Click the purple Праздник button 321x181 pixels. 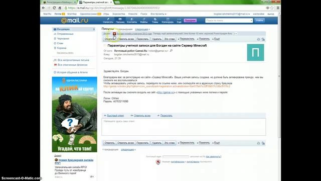(x=190, y=21)
